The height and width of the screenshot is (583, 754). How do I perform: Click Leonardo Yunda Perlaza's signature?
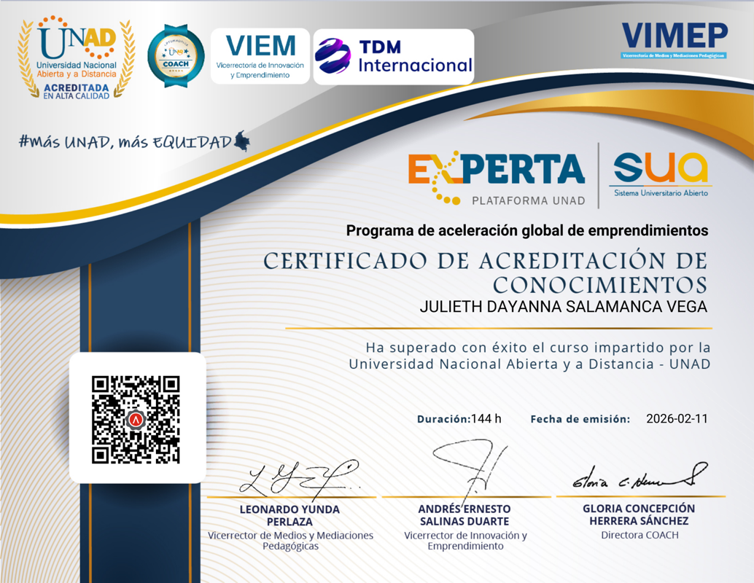(300, 481)
